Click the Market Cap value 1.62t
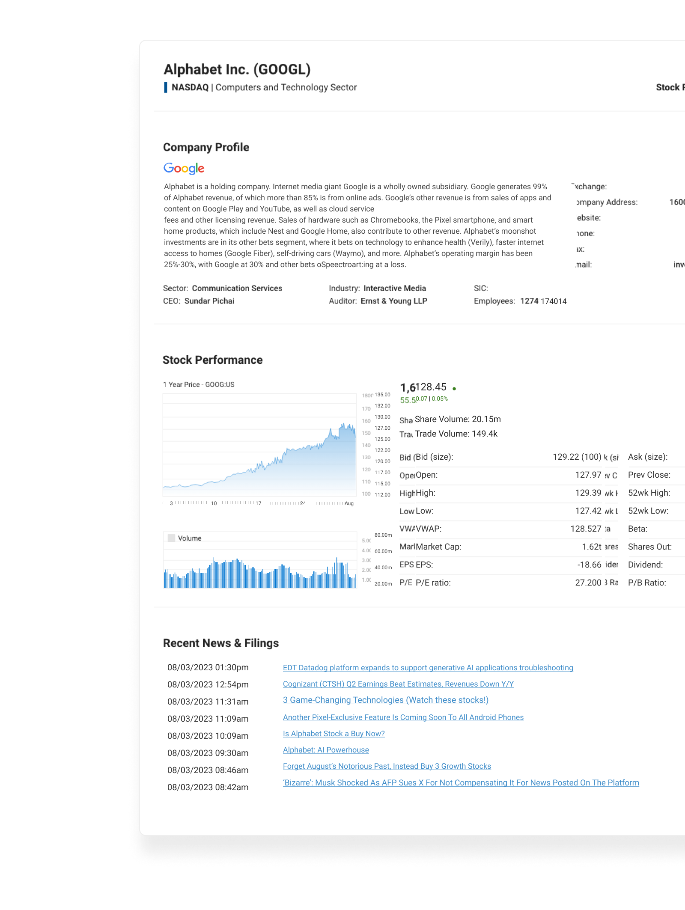The height and width of the screenshot is (910, 685). click(x=591, y=547)
